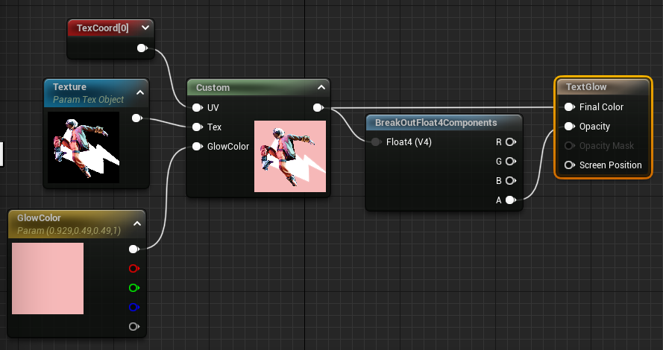Screen dimensions: 663x350
Task: Click the A output pin of BreakOutFloat4Components
Action: point(510,200)
